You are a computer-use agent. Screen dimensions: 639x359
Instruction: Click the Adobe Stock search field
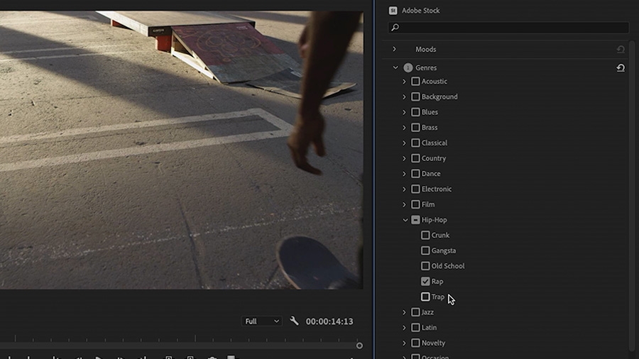(508, 27)
